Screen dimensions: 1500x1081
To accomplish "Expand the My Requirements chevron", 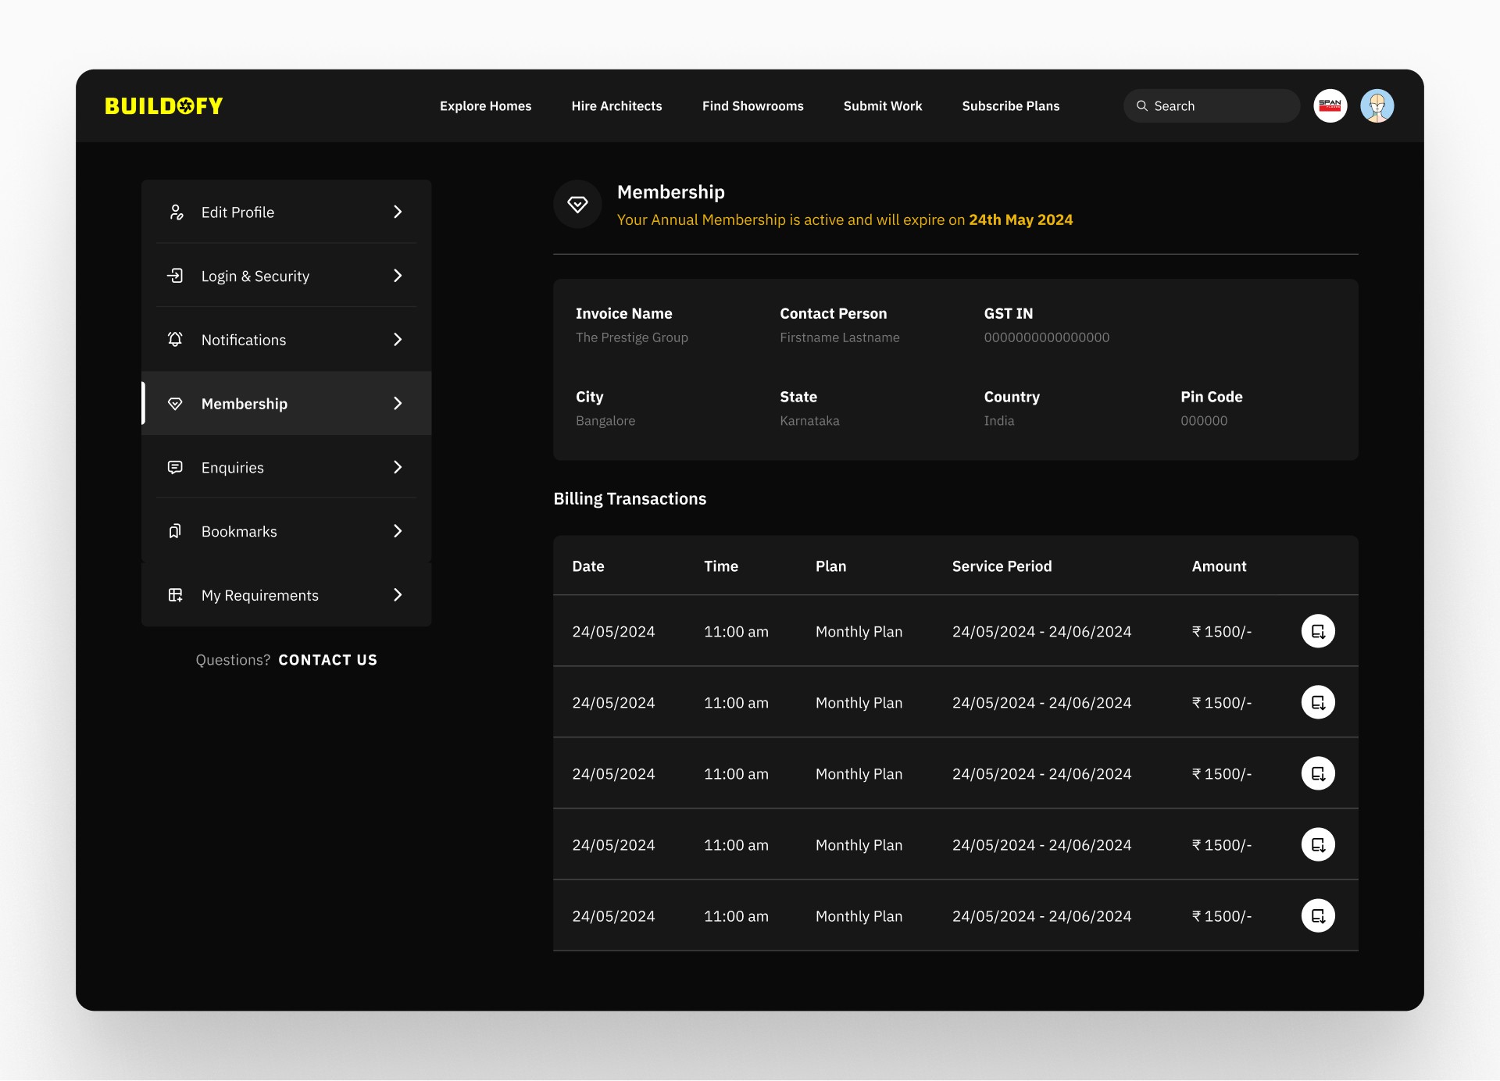I will (x=398, y=594).
